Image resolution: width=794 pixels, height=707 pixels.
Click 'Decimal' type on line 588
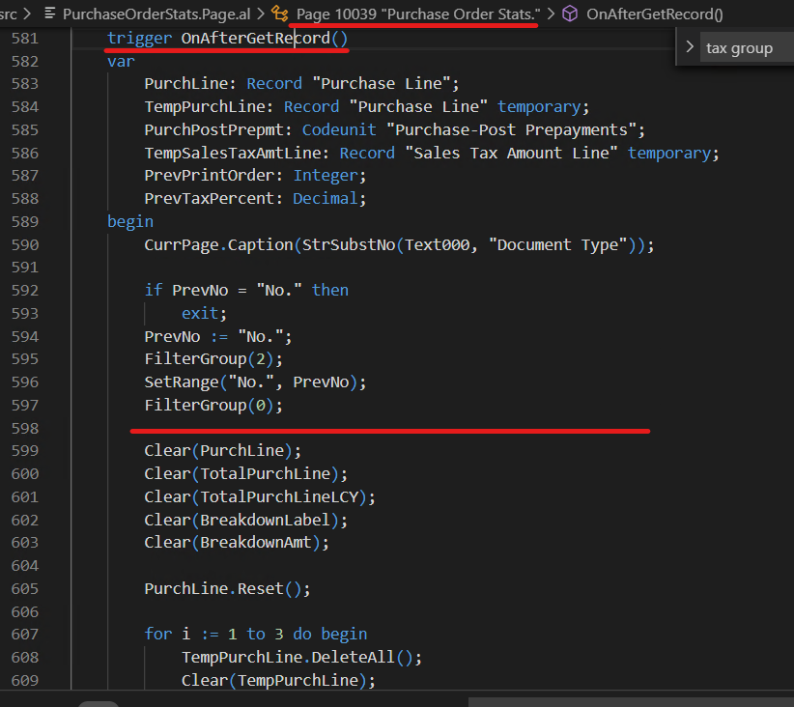326,199
